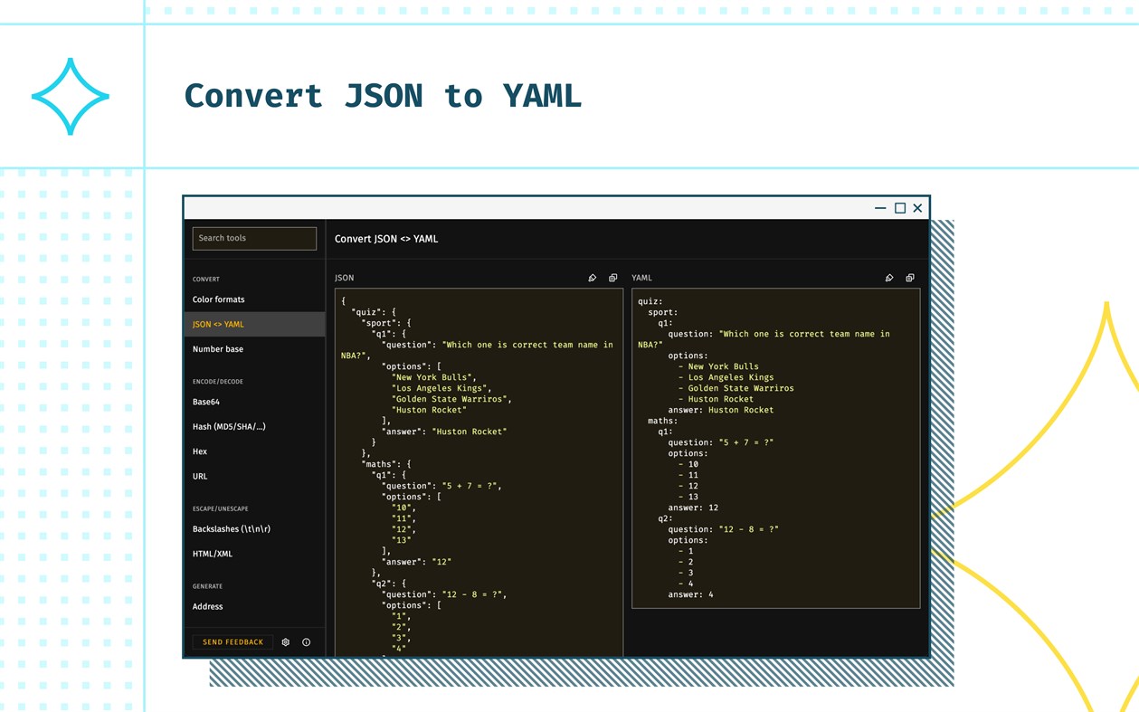1139x712 pixels.
Task: Click the JSON line "quiz": {
Action: pos(374,312)
